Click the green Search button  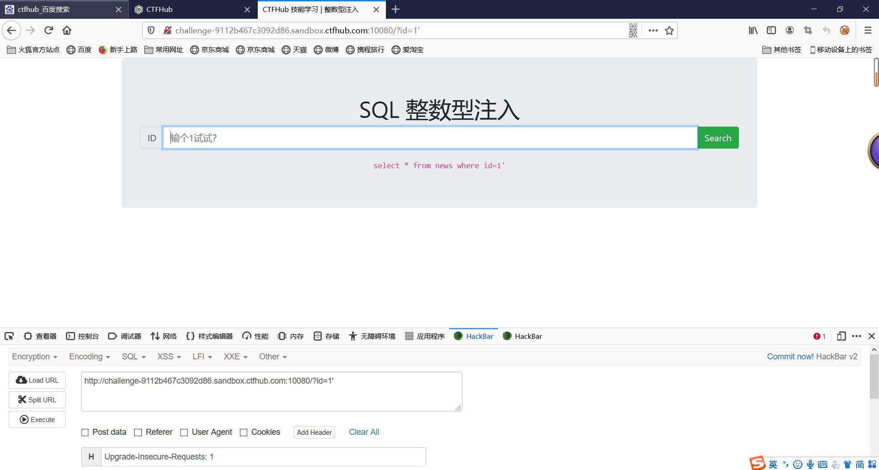(718, 138)
